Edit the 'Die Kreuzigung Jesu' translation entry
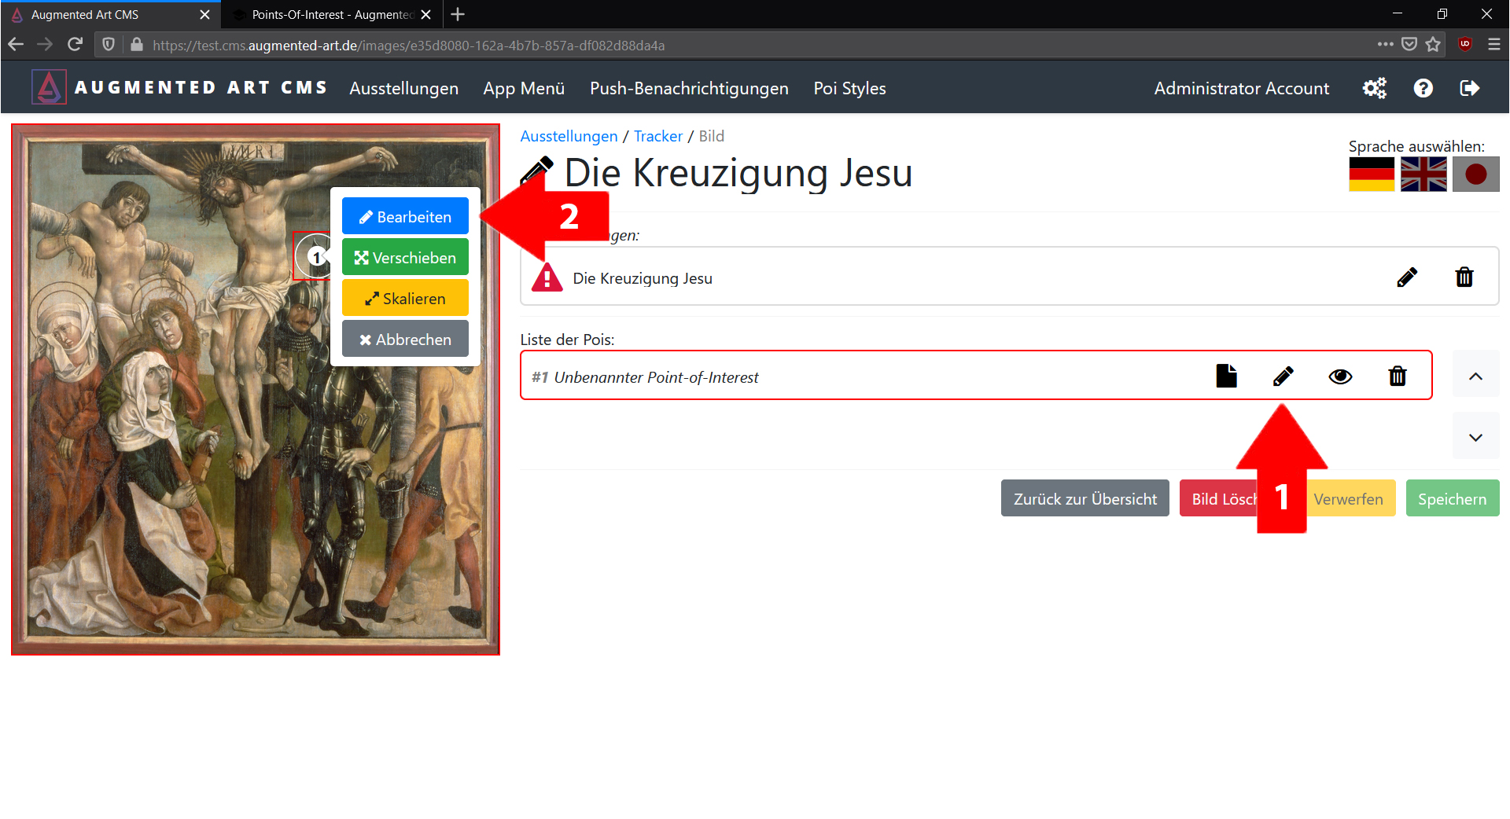The height and width of the screenshot is (819, 1510). (1407, 277)
